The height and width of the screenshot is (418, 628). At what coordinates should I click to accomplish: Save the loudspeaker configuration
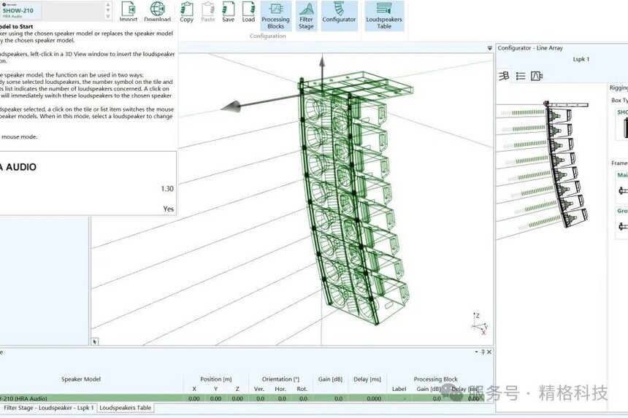point(229,12)
